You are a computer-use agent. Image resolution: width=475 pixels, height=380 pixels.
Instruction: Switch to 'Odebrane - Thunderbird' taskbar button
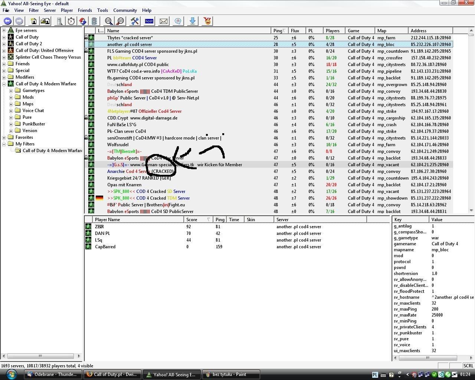point(53,374)
